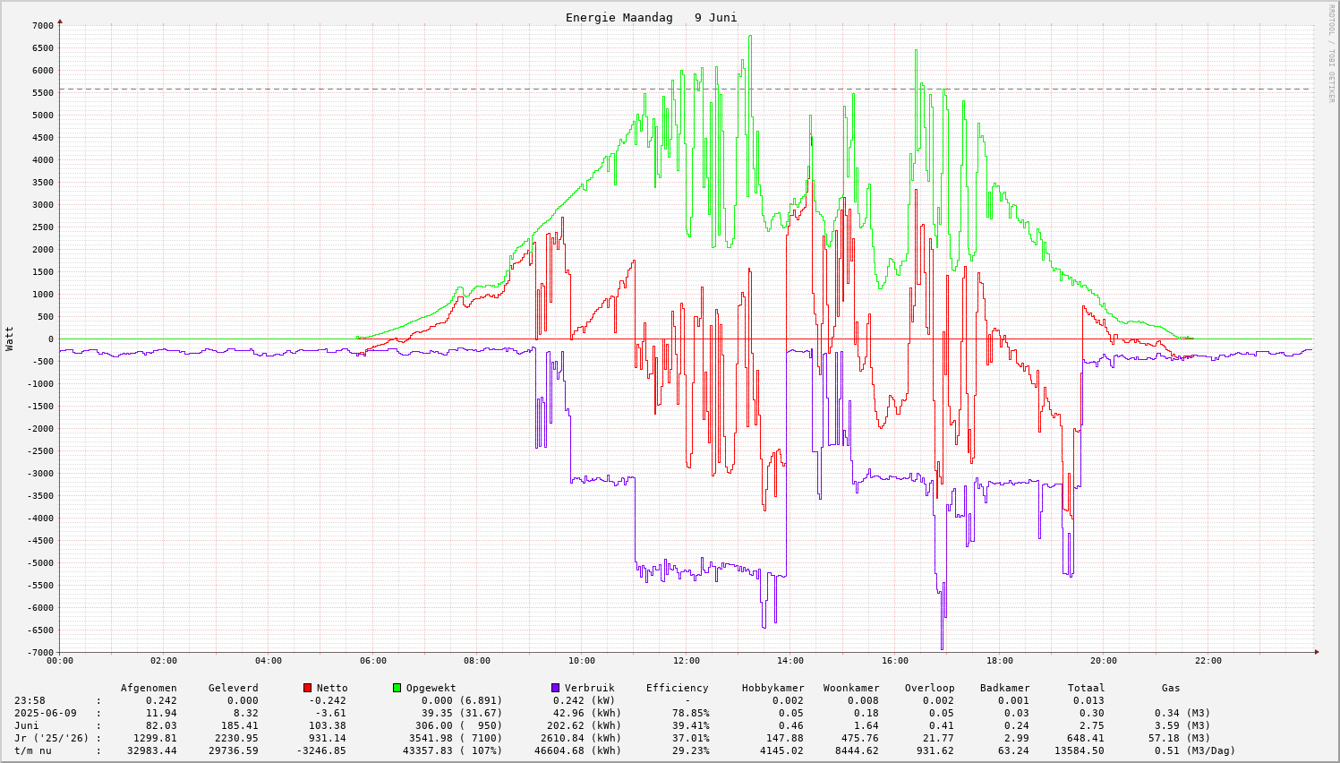
Task: Click the 'Gas' column header
Action: point(1171,688)
